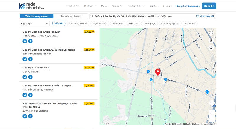The width and height of the screenshot is (236, 129).
Task: Click walking icon for Bách hóa XANH Tân Kiên
Action: [30, 41]
